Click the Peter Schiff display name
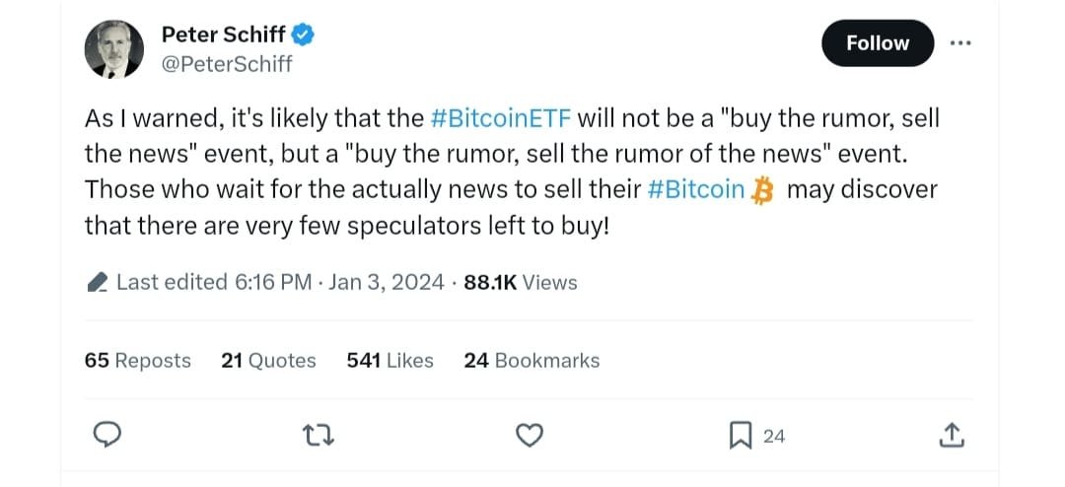Viewport: 1065px width, 487px height. click(x=224, y=35)
